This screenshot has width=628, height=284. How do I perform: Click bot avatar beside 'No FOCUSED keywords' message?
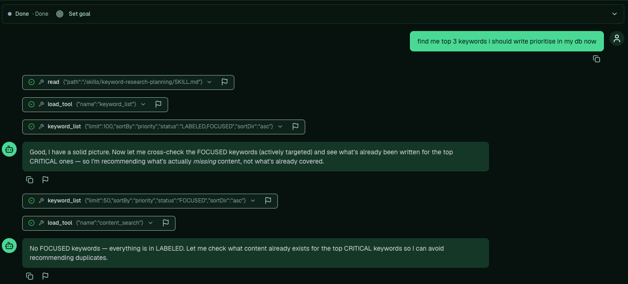click(x=9, y=246)
